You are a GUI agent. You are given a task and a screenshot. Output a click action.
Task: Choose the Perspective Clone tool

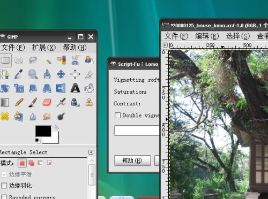tap(19, 117)
